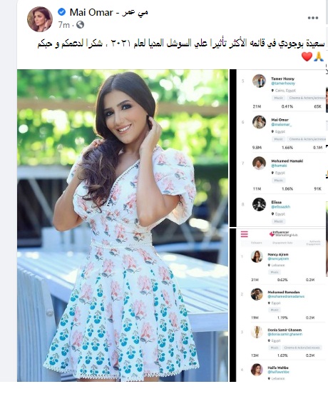Click the red heart emoji in the post text
The height and width of the screenshot is (394, 328).
click(x=307, y=56)
